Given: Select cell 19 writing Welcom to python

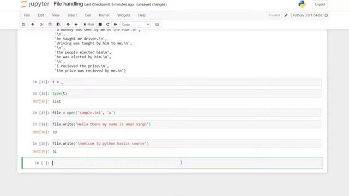Looking at the screenshot, I should 186,144.
